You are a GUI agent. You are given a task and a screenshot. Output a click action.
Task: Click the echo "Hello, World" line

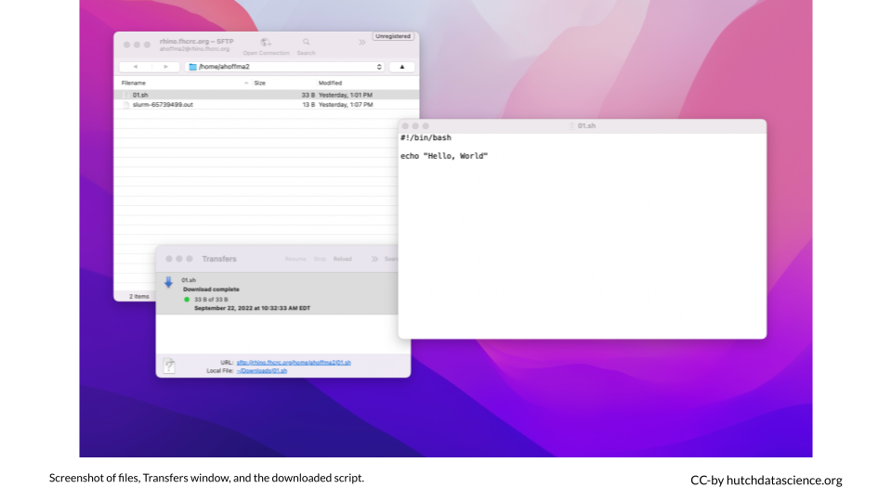(x=444, y=156)
